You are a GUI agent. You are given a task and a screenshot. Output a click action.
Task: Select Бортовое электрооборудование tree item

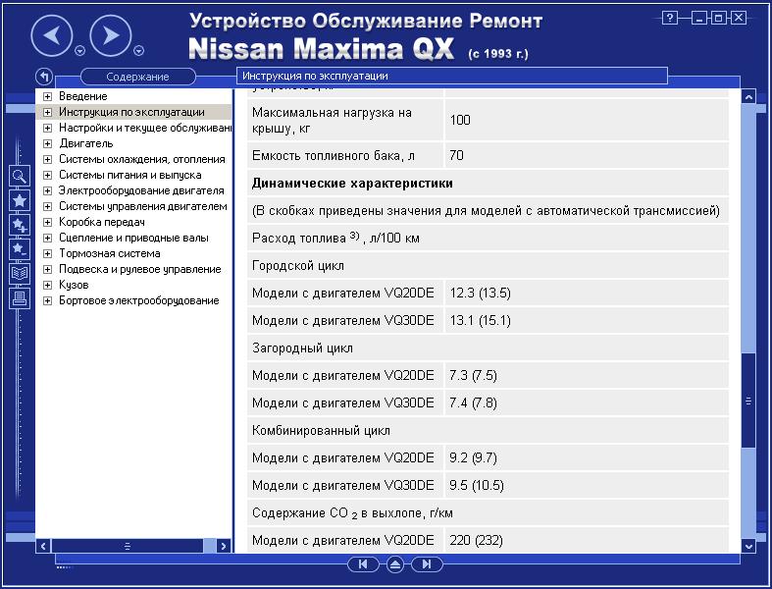coord(139,300)
